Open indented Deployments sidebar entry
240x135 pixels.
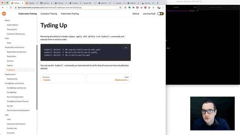coord(12,79)
